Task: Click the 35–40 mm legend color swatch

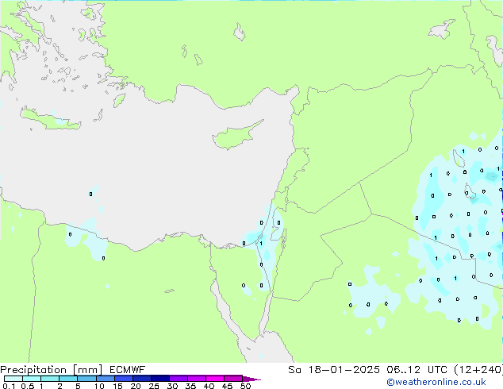Action: pos(196,379)
